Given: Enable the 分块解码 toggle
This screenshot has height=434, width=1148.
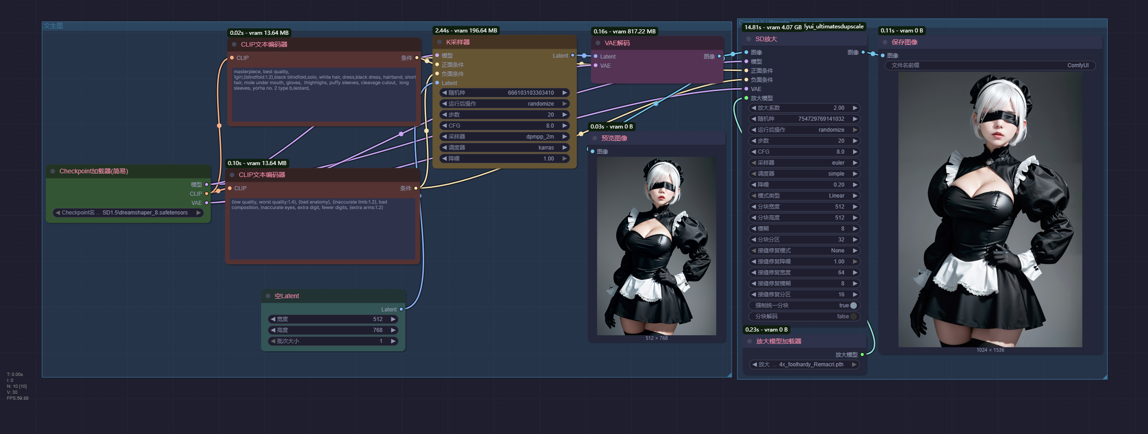Looking at the screenshot, I should point(853,316).
